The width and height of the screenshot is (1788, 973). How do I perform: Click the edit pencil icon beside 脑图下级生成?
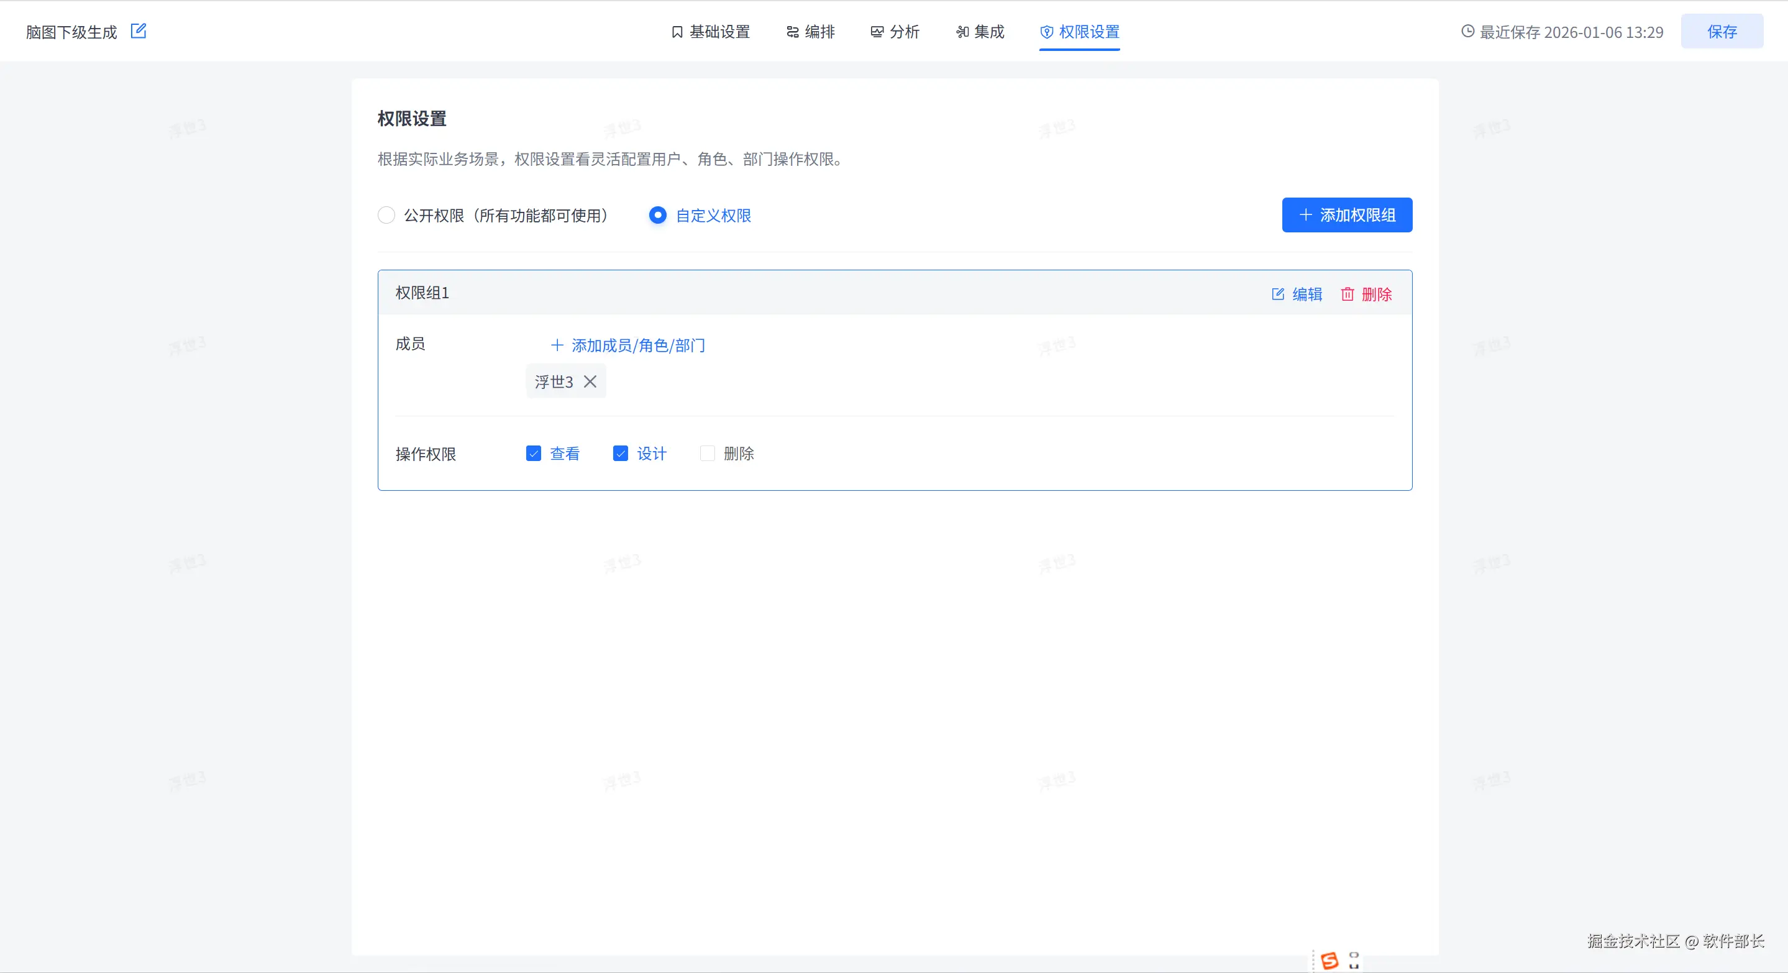[x=138, y=31]
